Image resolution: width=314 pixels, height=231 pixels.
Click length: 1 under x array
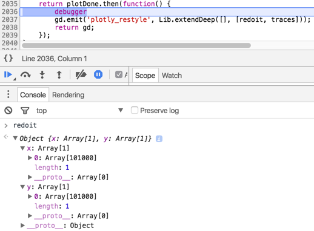coord(52,168)
